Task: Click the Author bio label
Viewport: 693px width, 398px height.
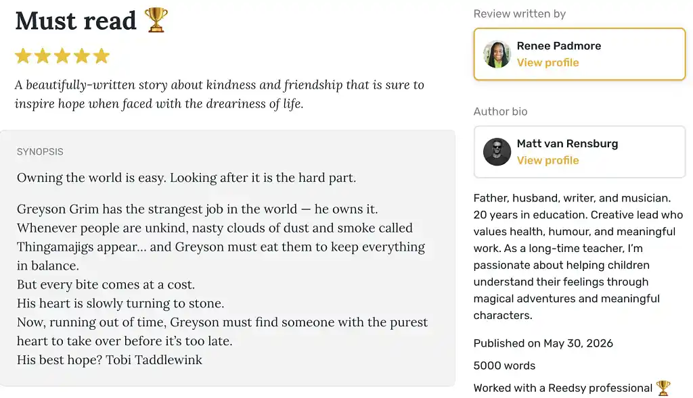Action: click(x=500, y=111)
